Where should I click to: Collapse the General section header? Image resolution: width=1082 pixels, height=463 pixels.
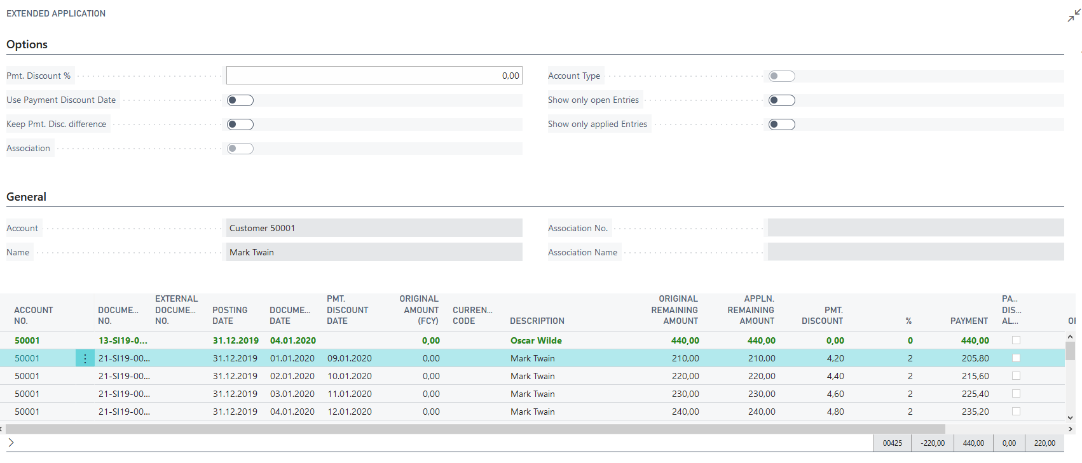27,197
